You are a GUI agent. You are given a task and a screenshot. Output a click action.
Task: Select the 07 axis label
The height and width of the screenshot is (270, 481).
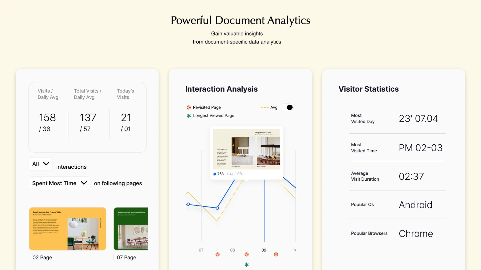pos(201,250)
